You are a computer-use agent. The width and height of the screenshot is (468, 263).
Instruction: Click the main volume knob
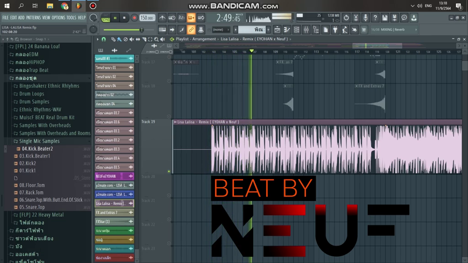(93, 18)
